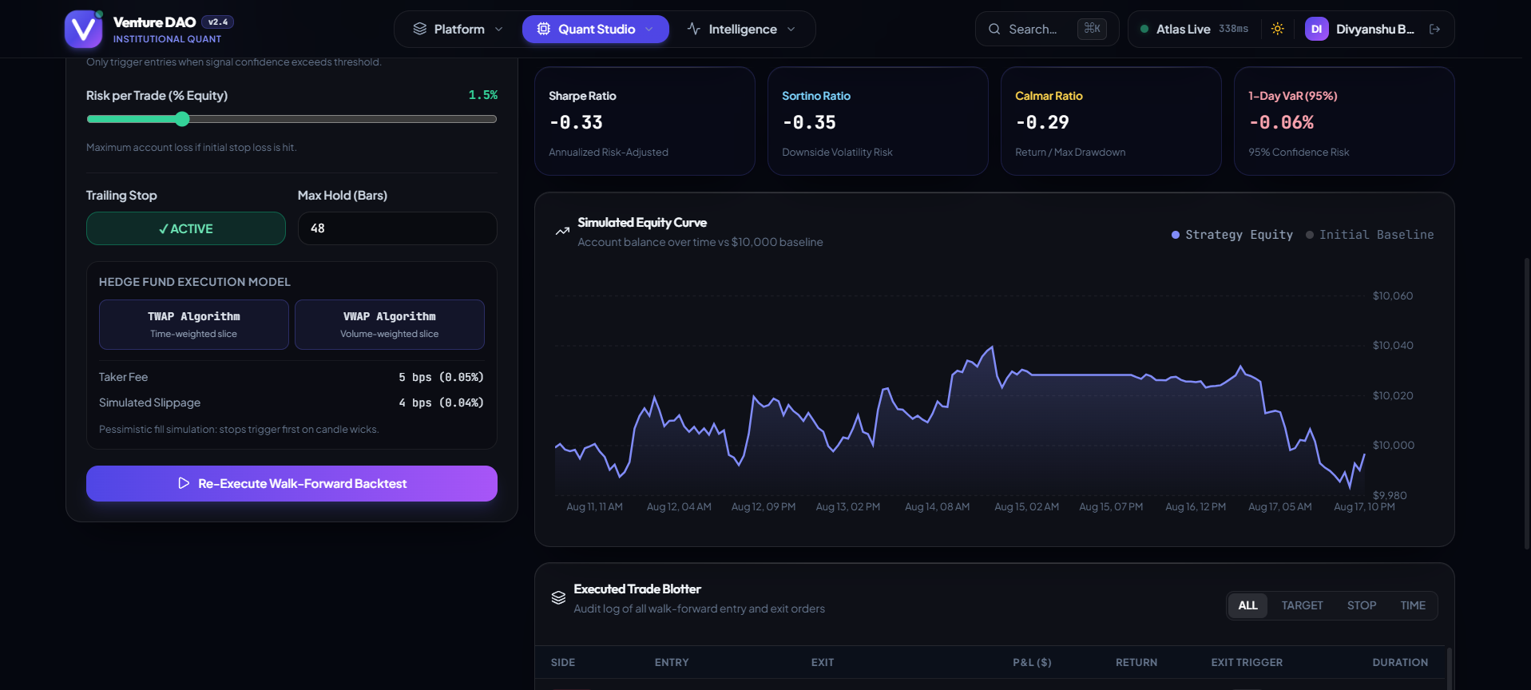Click the search magnifier icon

click(x=994, y=29)
